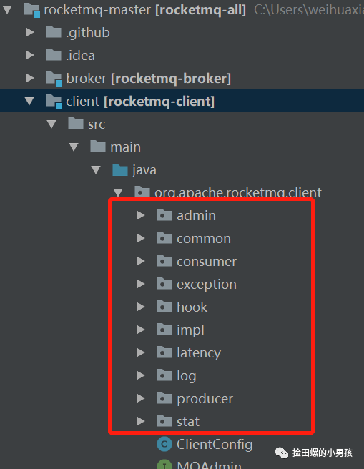Select the impl package label
This screenshot has width=364, height=469.
tap(190, 330)
